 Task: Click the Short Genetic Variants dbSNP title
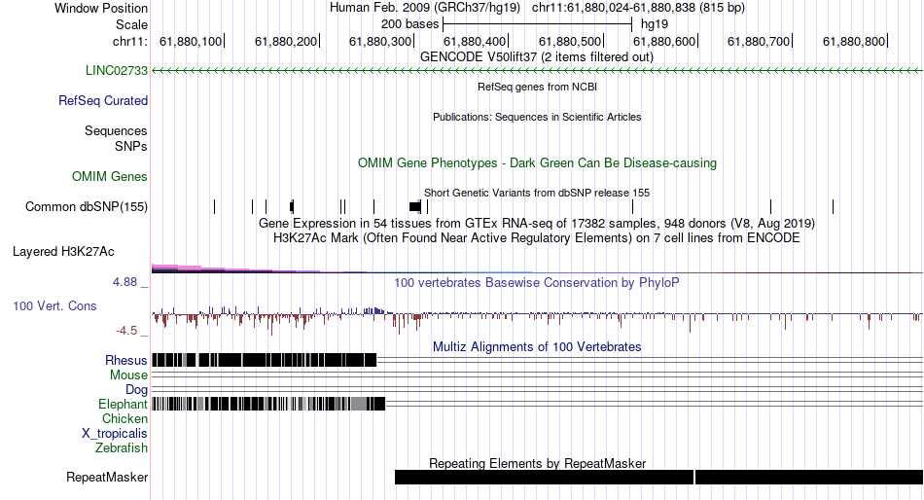click(x=537, y=193)
